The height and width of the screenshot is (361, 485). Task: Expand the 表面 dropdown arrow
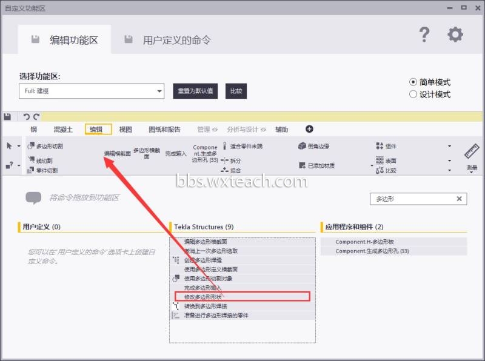449,161
